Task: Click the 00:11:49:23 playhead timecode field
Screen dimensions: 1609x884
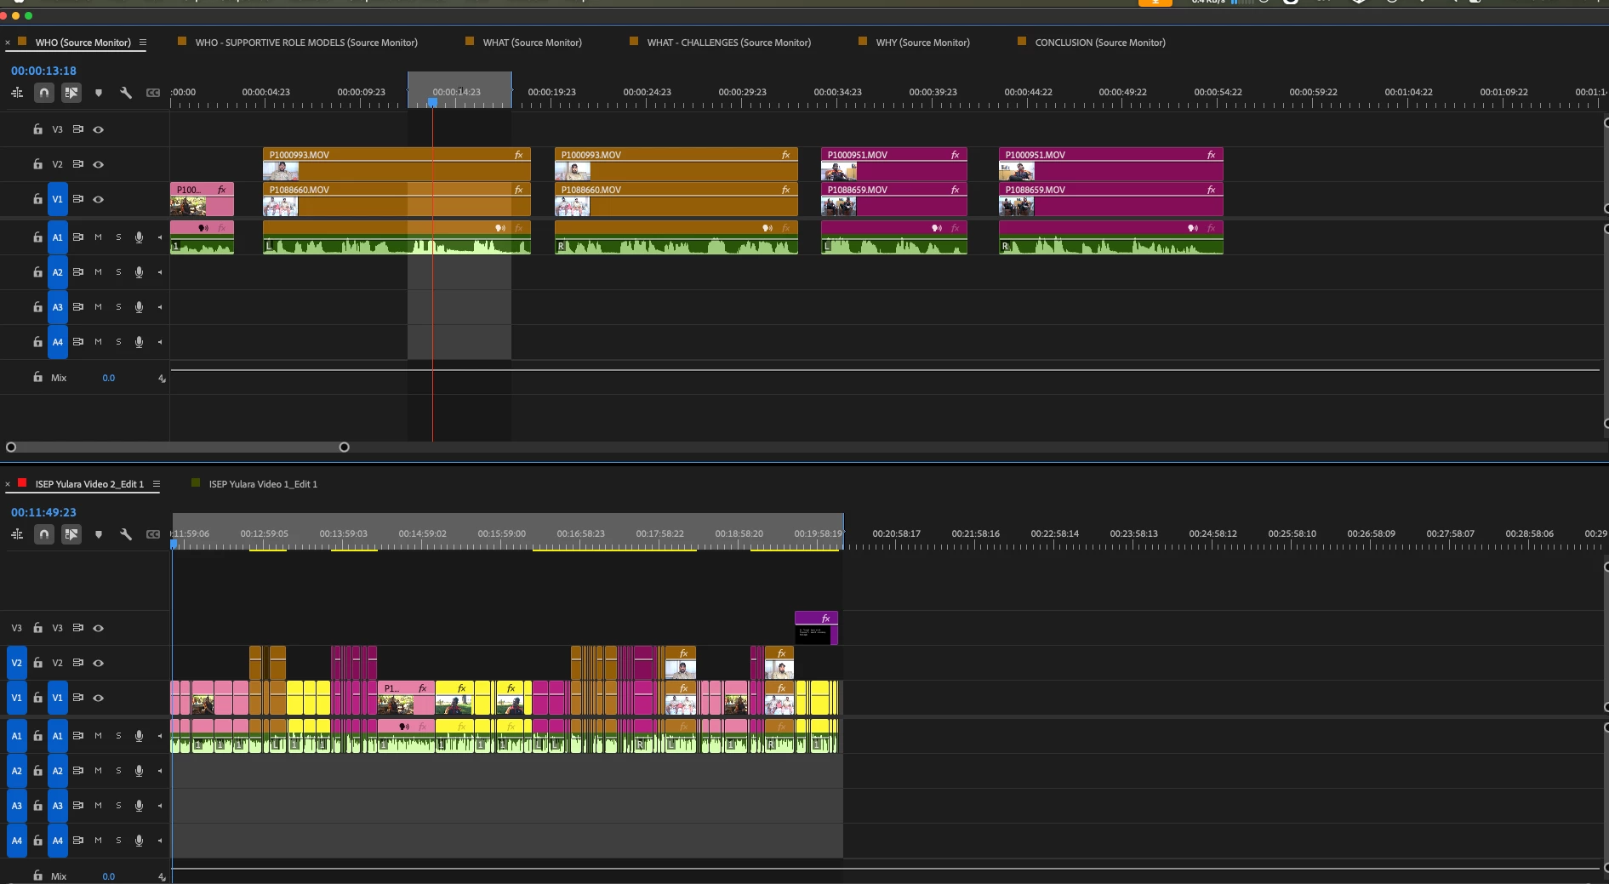Action: coord(43,512)
